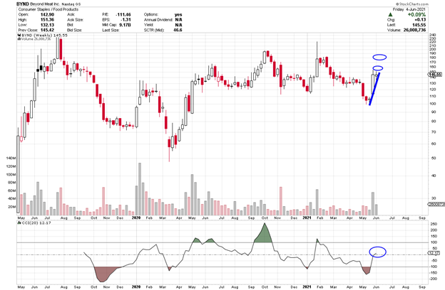
Task: Click the red CCI trough near November 2019
Action: 103,275
